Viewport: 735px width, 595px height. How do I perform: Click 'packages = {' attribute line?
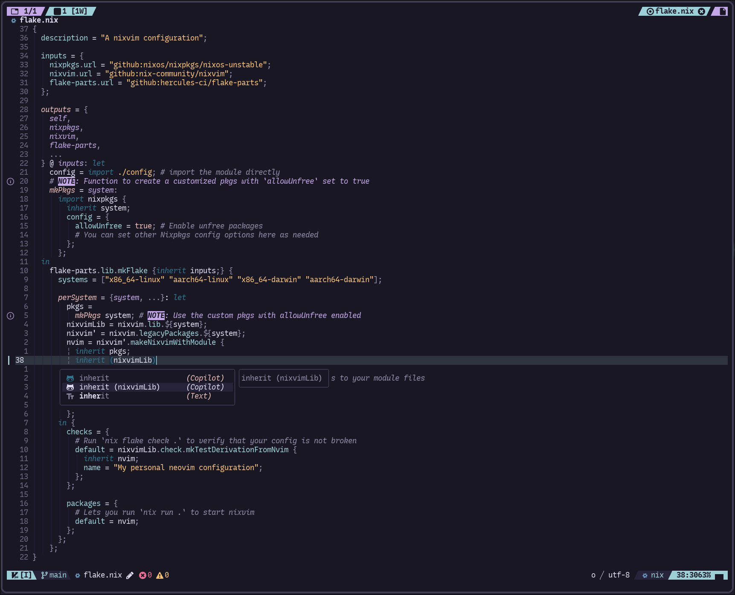[x=92, y=503]
